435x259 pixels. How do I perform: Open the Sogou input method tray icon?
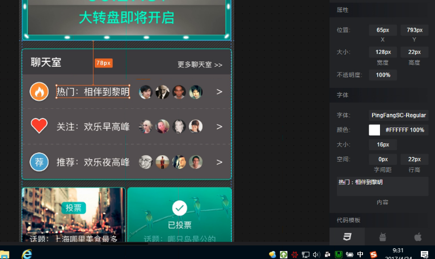point(374,254)
